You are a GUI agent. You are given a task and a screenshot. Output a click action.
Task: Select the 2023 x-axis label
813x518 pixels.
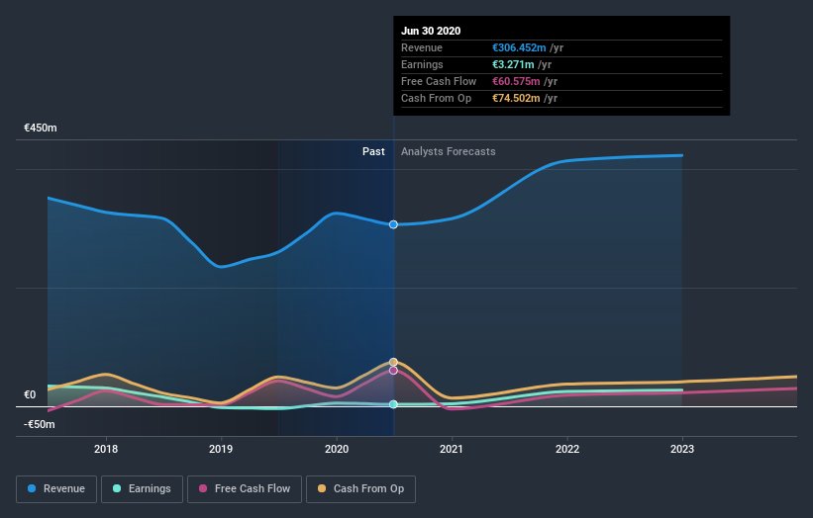pos(682,449)
